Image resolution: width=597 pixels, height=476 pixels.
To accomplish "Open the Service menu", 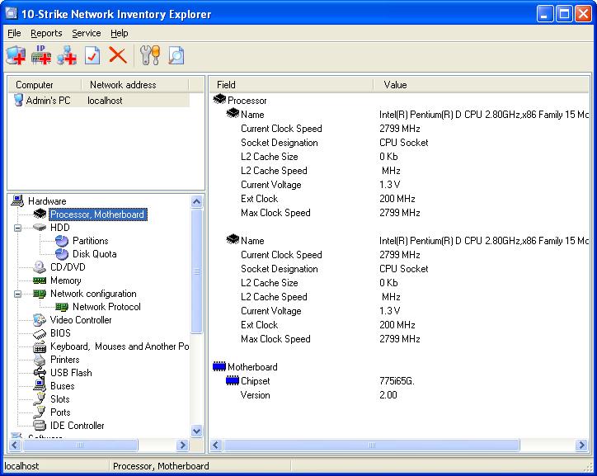I will [87, 34].
